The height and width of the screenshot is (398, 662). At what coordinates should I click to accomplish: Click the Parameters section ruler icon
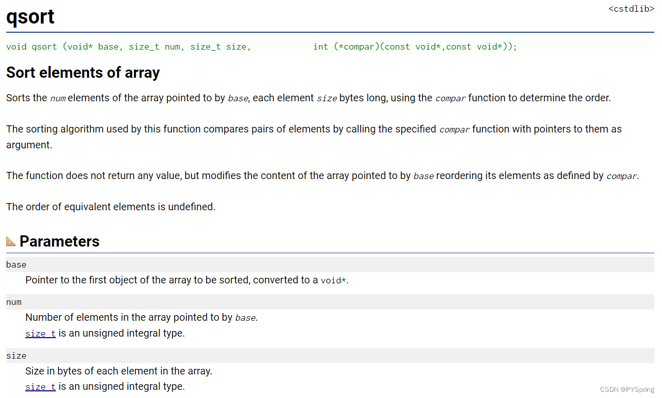pos(11,241)
